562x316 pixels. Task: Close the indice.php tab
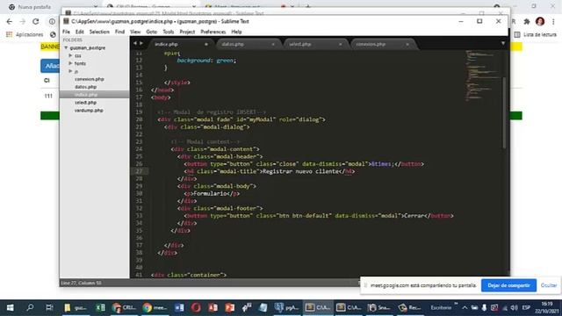206,44
